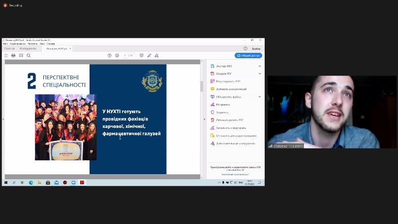Show hidden system tray icons
This screenshot has height=224, width=398.
click(x=219, y=183)
